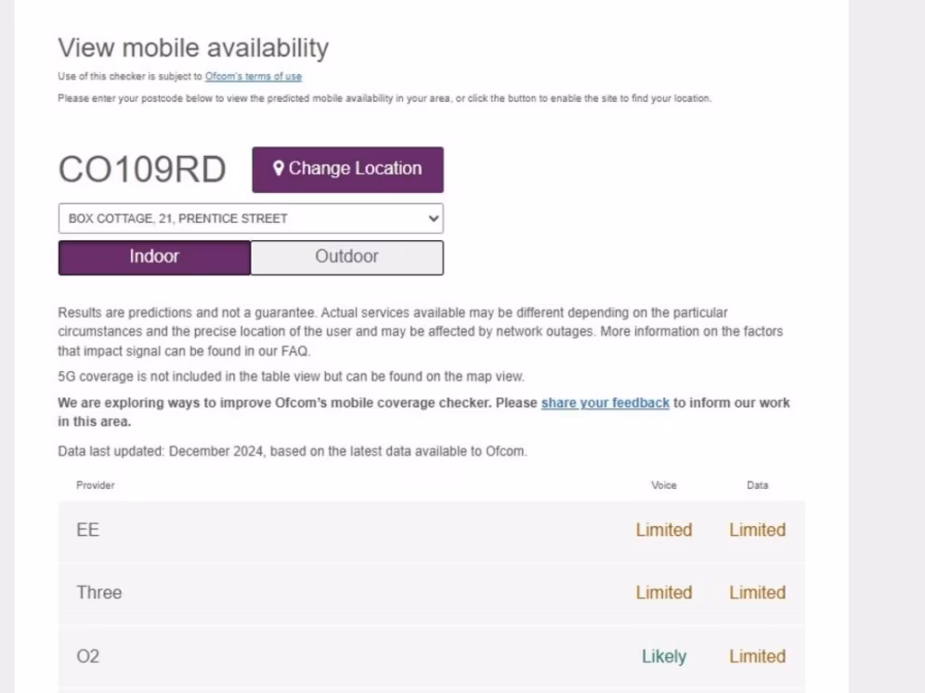
Task: Follow the share your feedback link
Action: (605, 402)
